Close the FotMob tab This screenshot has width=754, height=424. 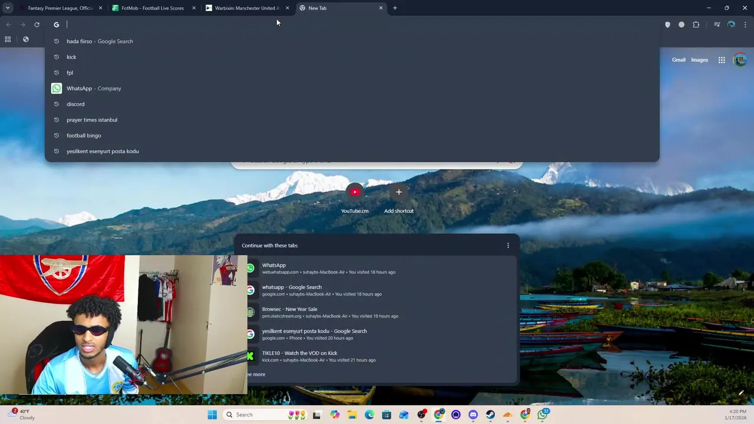coord(194,8)
